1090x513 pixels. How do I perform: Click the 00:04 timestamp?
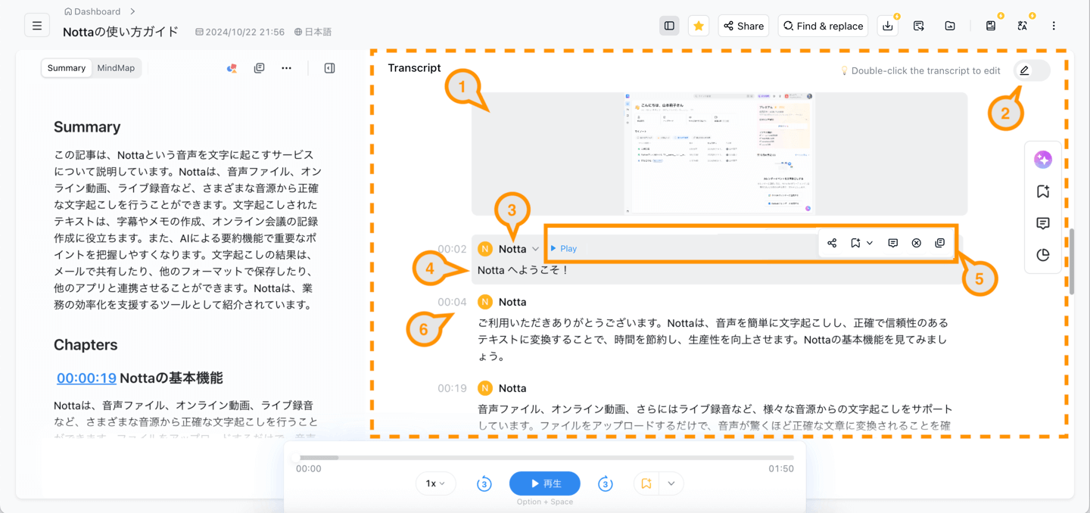(x=452, y=302)
